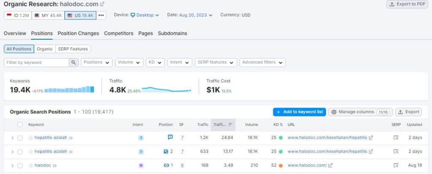Open the halodoc keyword link
432x174 pixels.
[x=43, y=165]
